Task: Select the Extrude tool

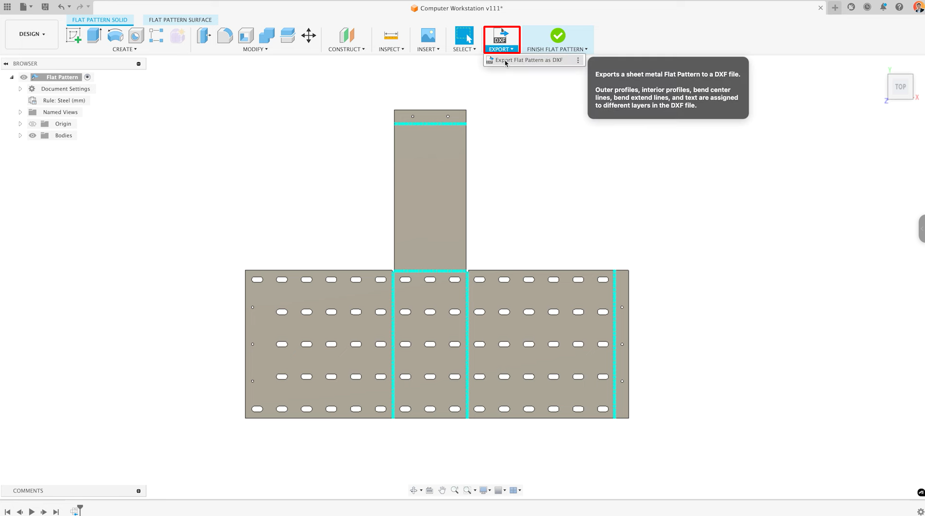Action: coord(94,35)
